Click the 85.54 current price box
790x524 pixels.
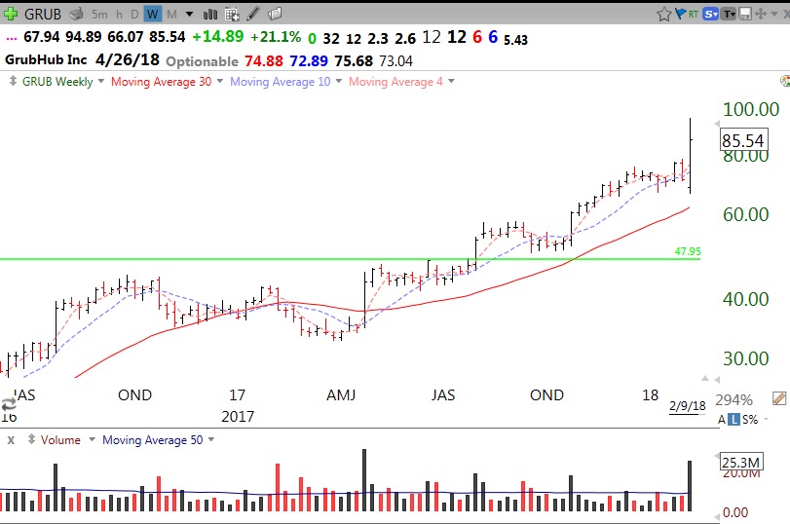743,140
